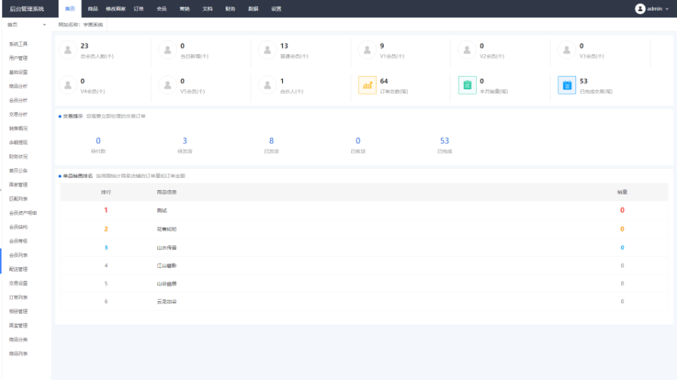Open the 文档 top menu

pyautogui.click(x=208, y=8)
